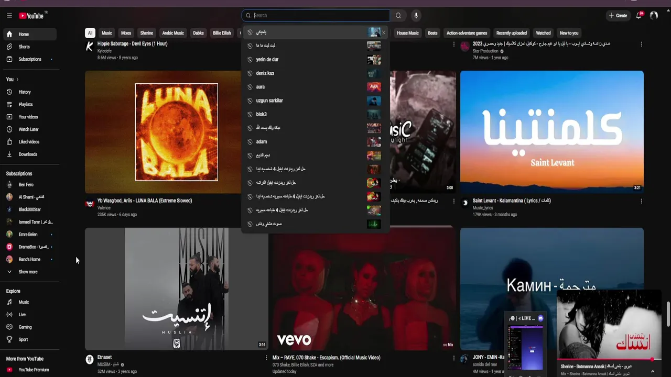Select the Mixes filter chip
Viewport: 671px width, 377px height.
[126, 33]
